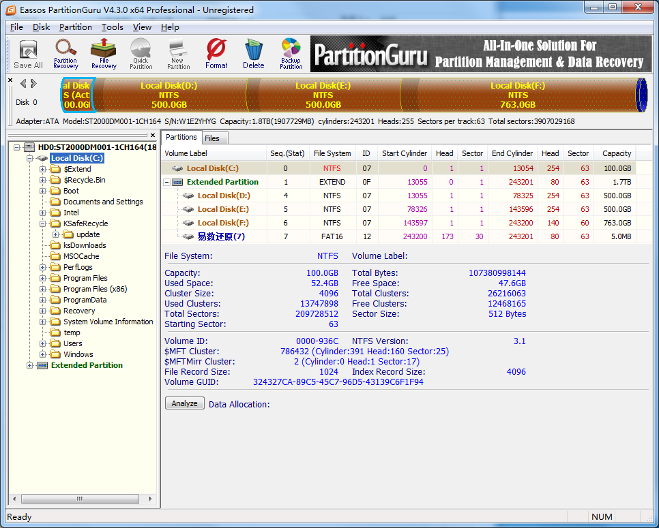659x528 pixels.
Task: Click the horizontal scrollbar under the folder tree
Action: click(80, 499)
